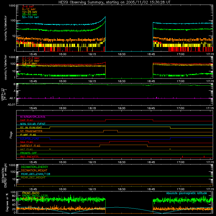Click the HESSI Observing Summary title text
Screen dimensions: 216x216
coord(114,2)
